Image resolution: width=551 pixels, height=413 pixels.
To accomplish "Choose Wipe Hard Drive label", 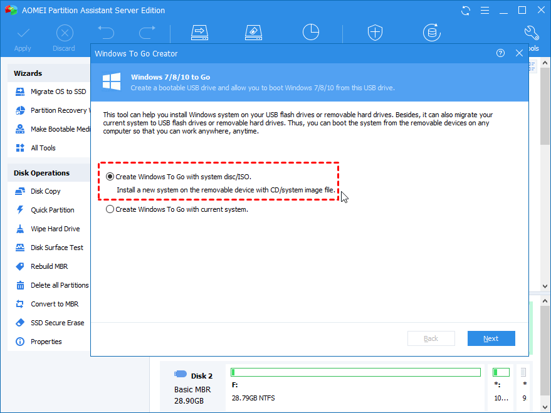I will 55,229.
